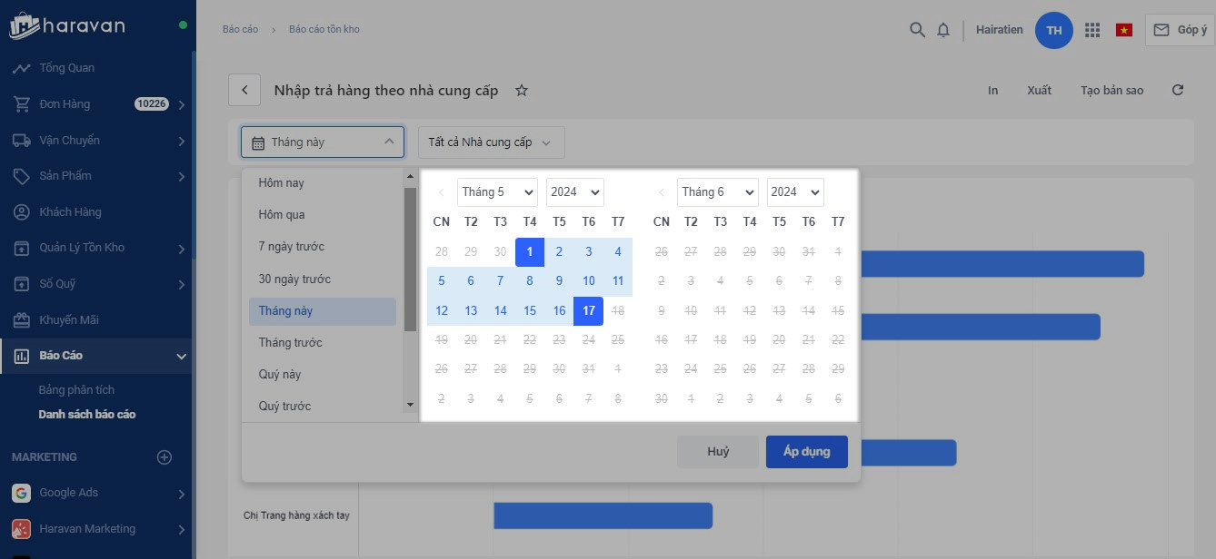Screen dimensions: 1216x559
Task: Star this report as favorite
Action: pyautogui.click(x=522, y=91)
